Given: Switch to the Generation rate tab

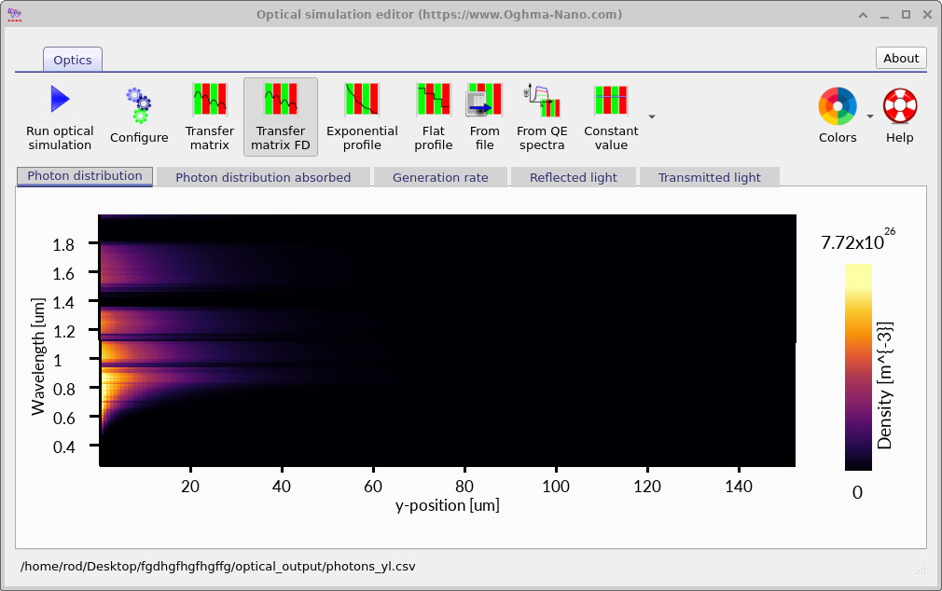Looking at the screenshot, I should point(440,176).
